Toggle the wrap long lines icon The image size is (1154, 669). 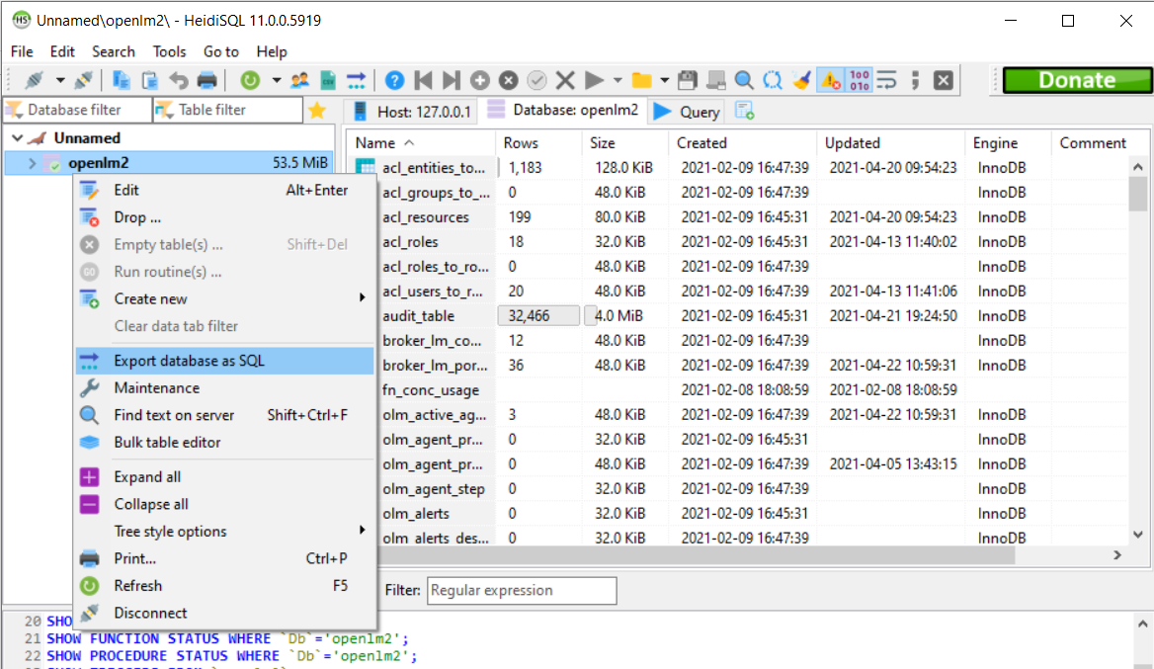pos(886,80)
